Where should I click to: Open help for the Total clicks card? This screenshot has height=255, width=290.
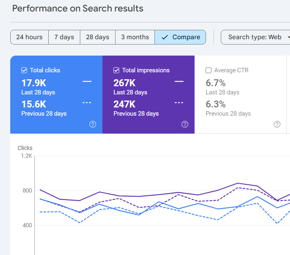(93, 124)
